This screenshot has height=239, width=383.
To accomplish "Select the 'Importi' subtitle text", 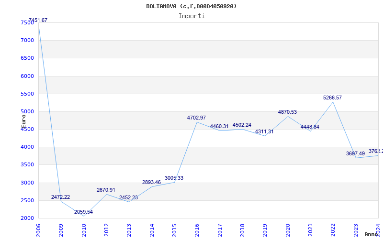I will coord(191,16).
